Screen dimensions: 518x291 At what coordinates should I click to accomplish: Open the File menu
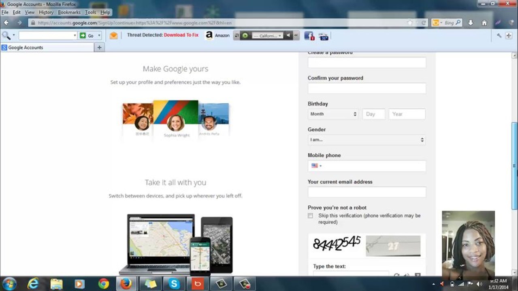click(5, 12)
